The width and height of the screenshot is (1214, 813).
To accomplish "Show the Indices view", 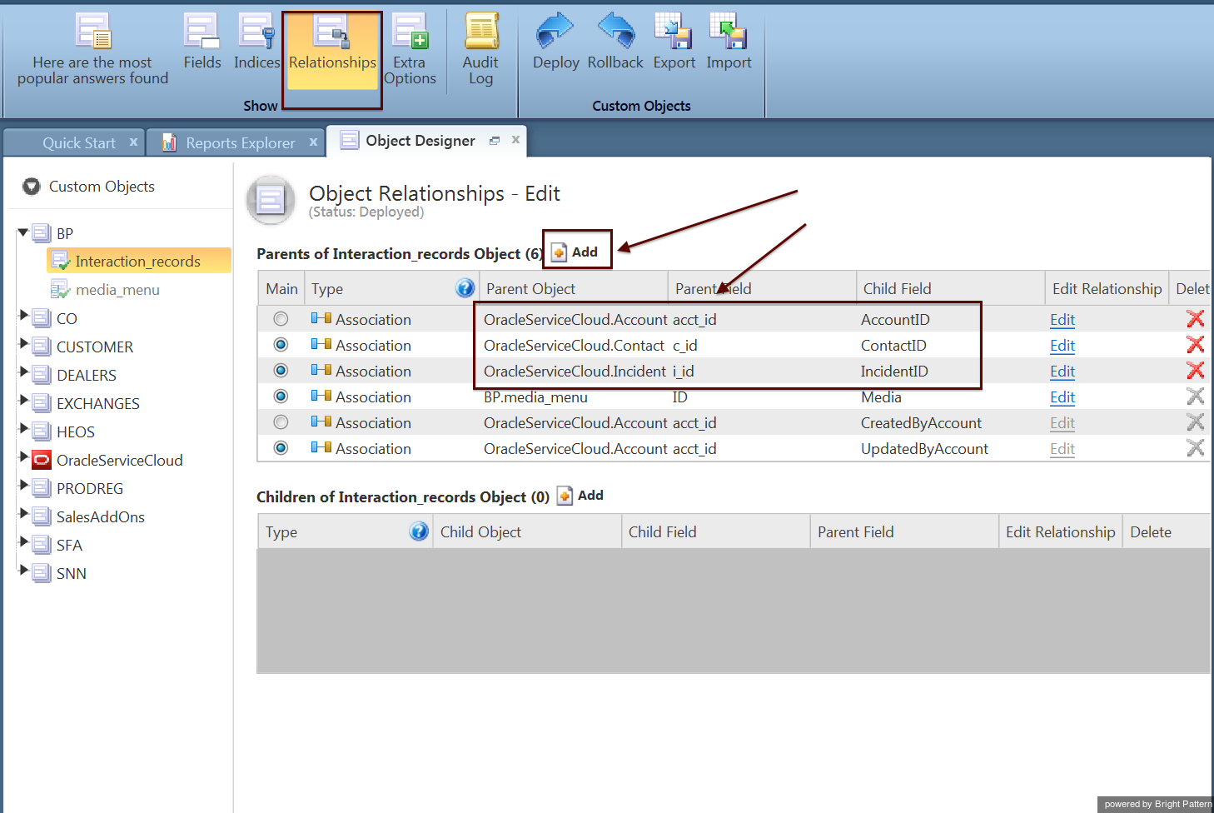I will pyautogui.click(x=256, y=42).
